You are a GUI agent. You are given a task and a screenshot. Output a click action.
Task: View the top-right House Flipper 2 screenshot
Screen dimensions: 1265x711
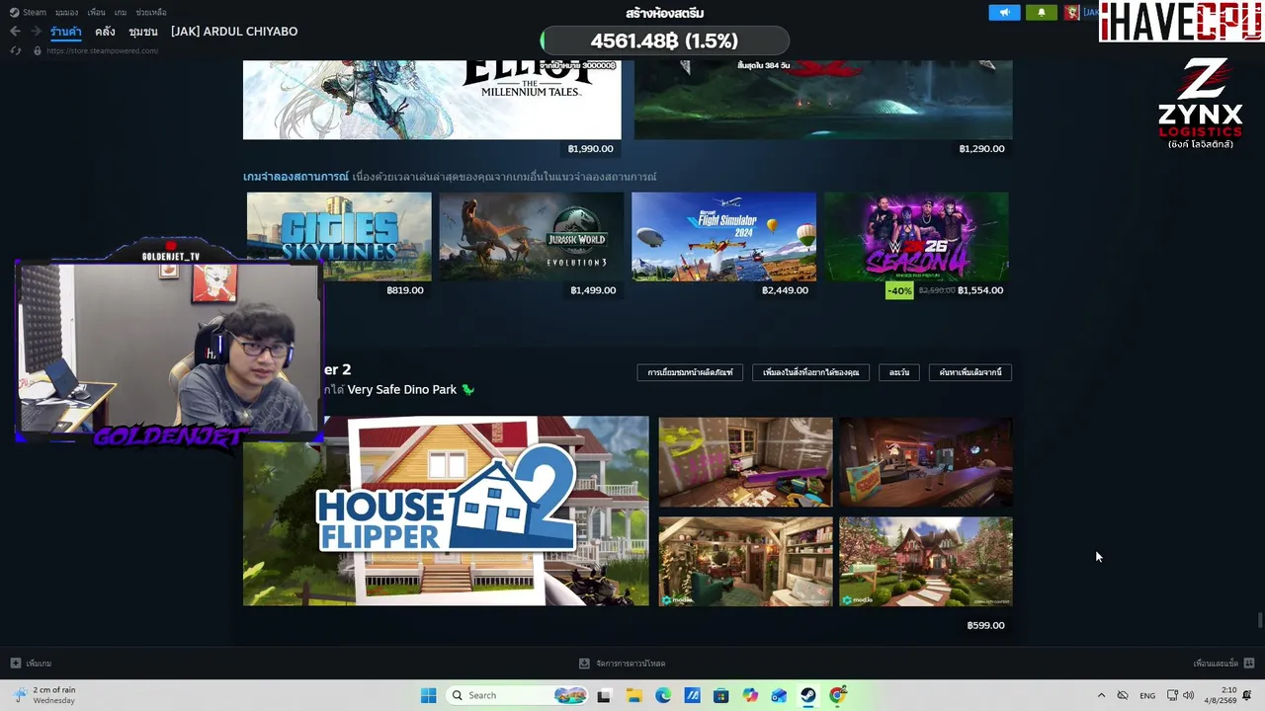coord(926,461)
